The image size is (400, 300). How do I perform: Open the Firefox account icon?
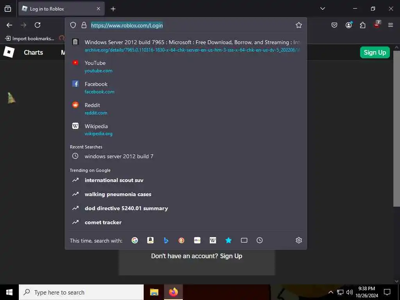click(x=348, y=25)
